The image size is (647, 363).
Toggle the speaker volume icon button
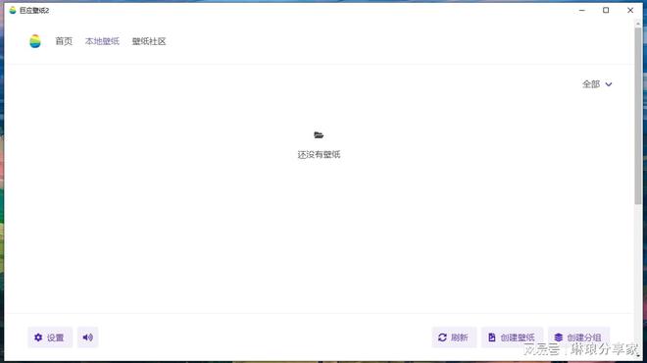[87, 337]
